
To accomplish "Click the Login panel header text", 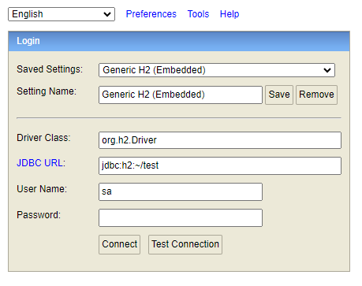I will click(x=28, y=41).
